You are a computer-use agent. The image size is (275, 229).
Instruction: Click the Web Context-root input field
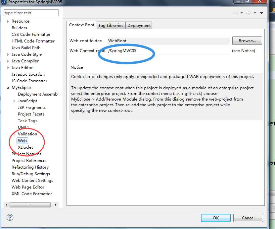[x=168, y=51]
